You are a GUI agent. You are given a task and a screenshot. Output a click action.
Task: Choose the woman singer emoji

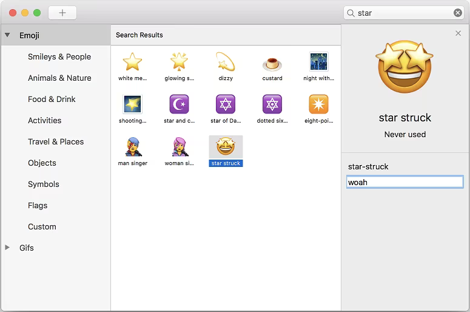tap(180, 147)
